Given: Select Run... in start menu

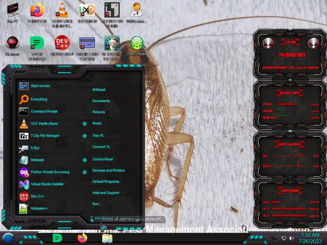Looking at the screenshot, I should 97,204.
